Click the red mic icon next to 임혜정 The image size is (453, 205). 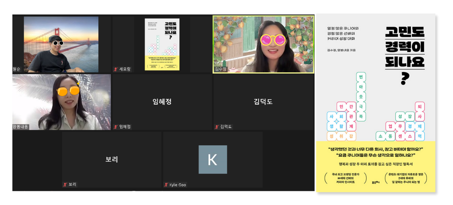[116, 127]
